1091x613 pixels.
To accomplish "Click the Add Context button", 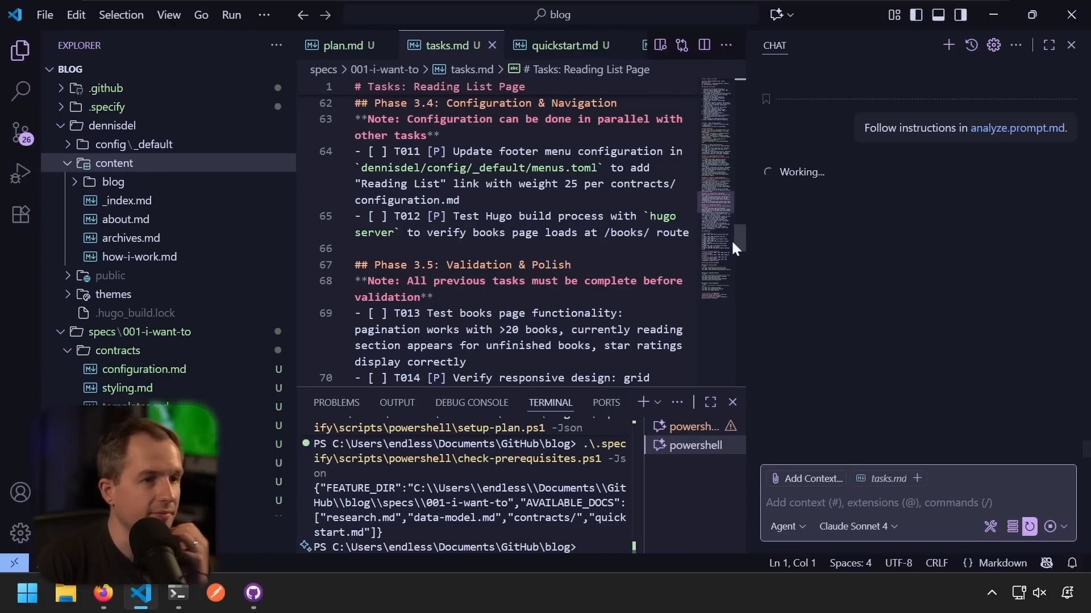I will tap(807, 478).
